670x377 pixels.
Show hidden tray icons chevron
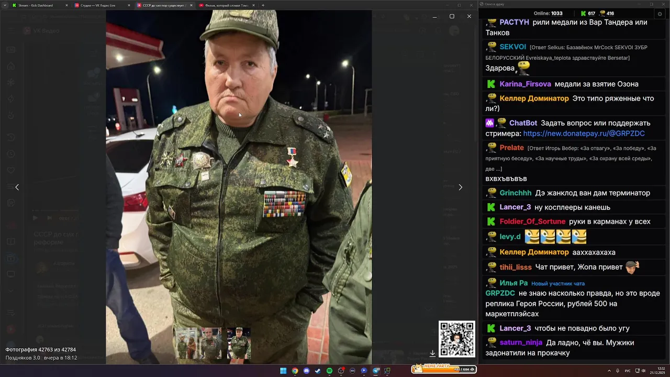(x=609, y=371)
